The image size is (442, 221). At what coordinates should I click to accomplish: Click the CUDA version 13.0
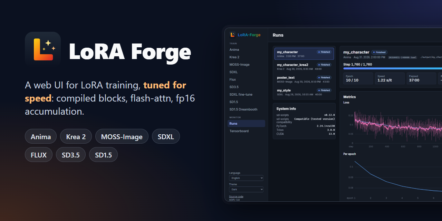click(331, 134)
